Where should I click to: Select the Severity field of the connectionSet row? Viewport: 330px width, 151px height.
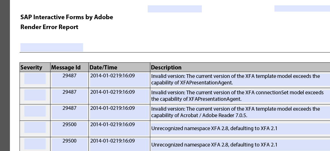[x=35, y=95]
